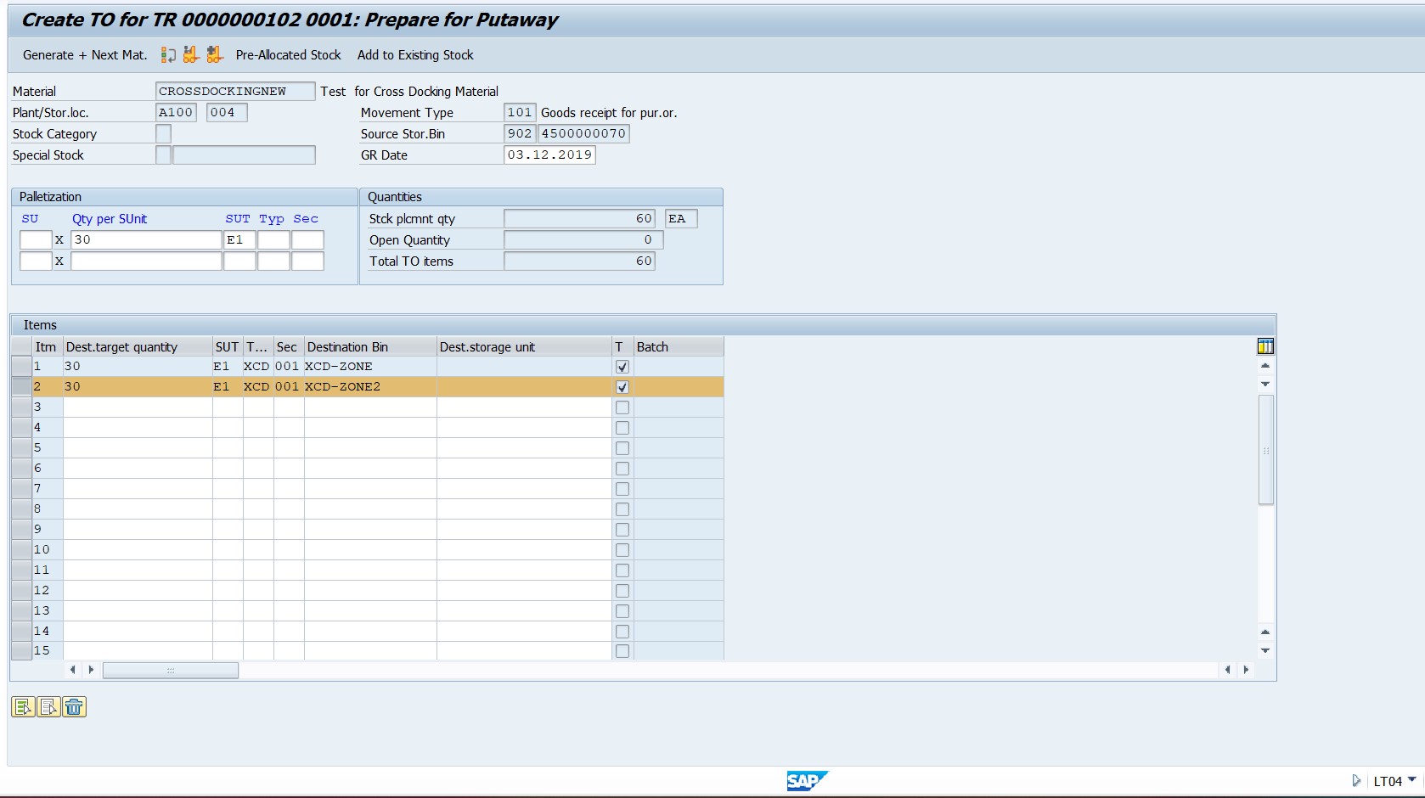
Task: Click the Batch column header
Action: click(x=679, y=346)
